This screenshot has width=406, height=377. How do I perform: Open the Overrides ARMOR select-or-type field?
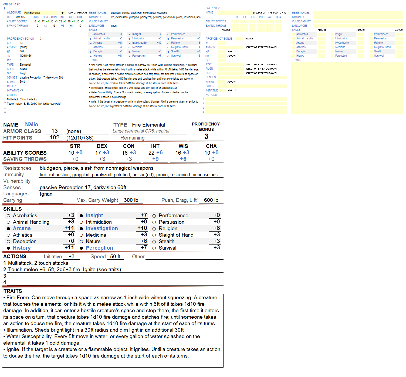coord(231,47)
